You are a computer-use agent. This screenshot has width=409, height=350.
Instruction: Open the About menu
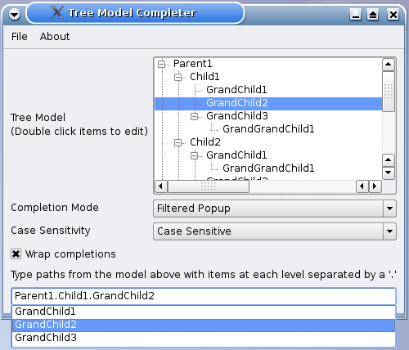tap(55, 37)
